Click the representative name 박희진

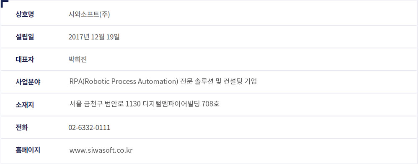point(78,60)
